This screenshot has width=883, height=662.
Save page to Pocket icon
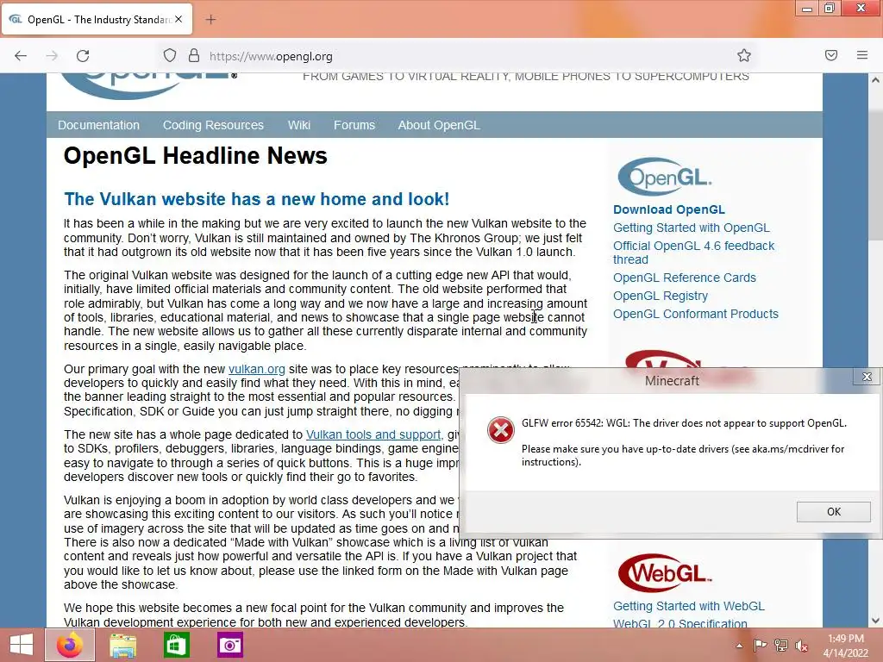point(831,55)
